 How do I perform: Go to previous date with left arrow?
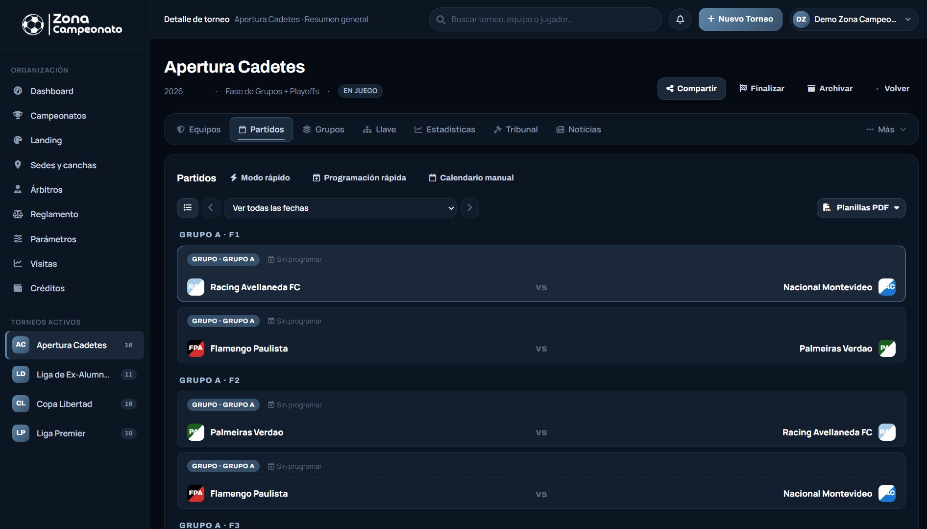(x=211, y=208)
